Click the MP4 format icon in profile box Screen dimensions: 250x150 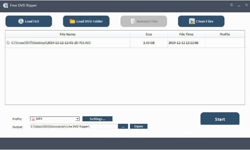pos(33,119)
